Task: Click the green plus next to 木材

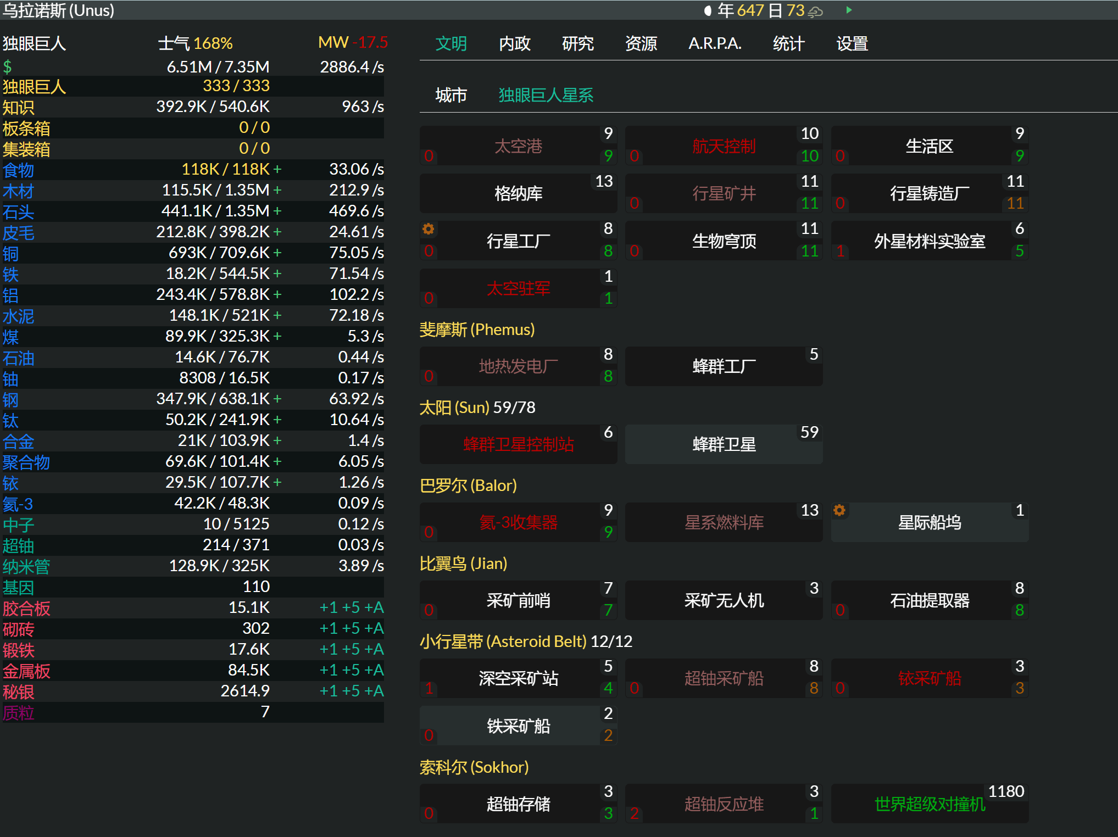Action: pos(277,190)
